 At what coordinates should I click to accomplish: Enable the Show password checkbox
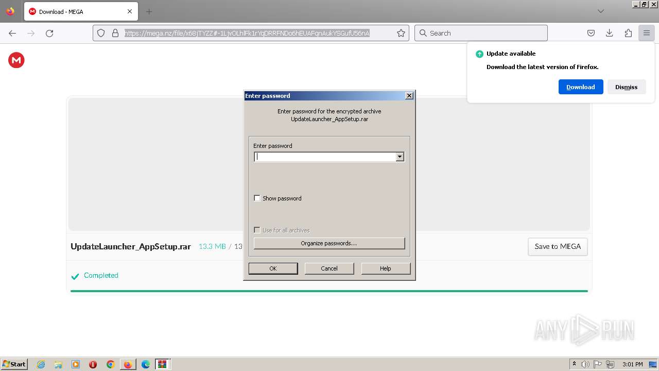click(257, 198)
